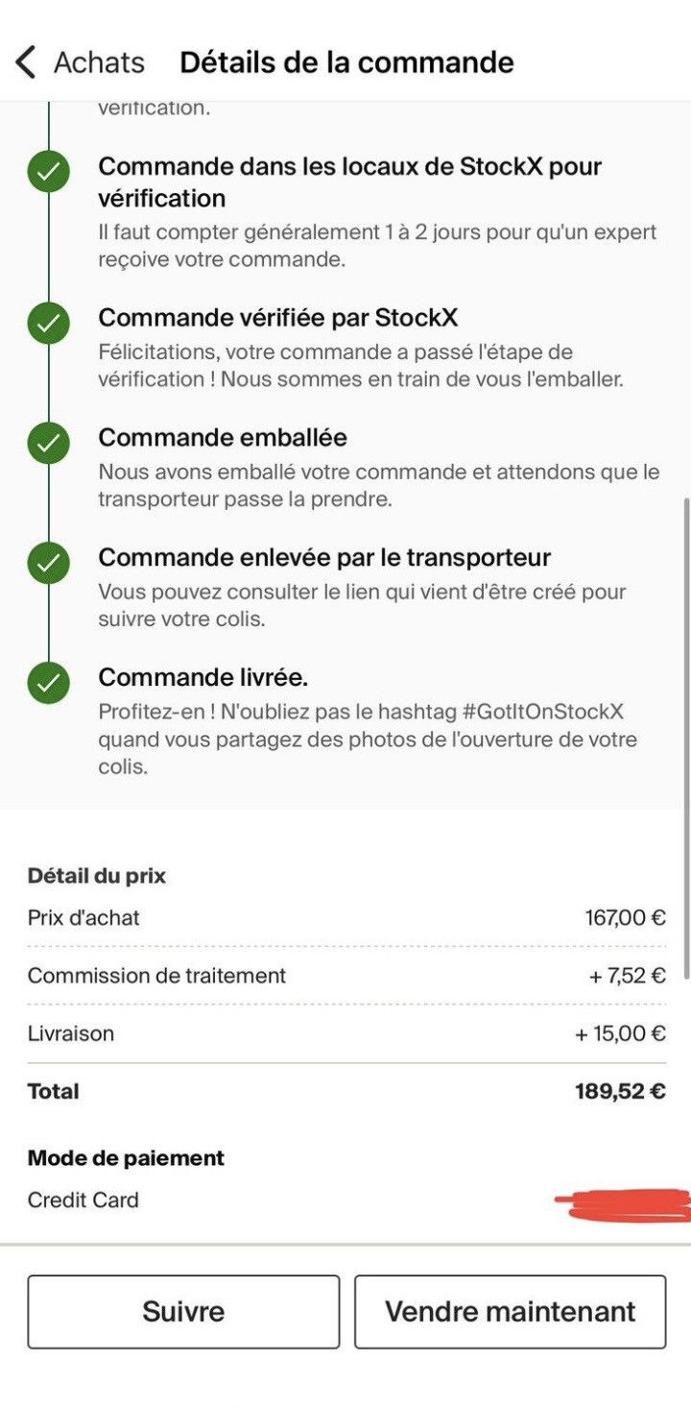Image resolution: width=691 pixels, height=1408 pixels.
Task: Click the Détails de la commande title
Action: click(346, 62)
